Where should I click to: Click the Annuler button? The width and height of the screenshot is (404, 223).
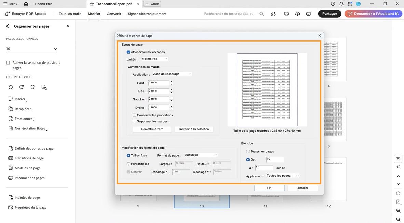pos(303,188)
